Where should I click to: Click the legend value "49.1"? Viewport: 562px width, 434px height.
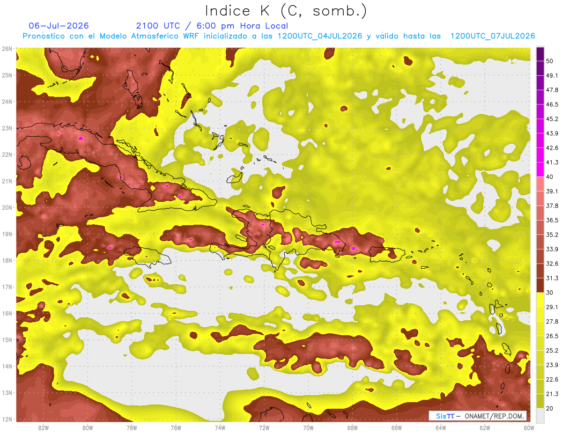tap(552, 75)
